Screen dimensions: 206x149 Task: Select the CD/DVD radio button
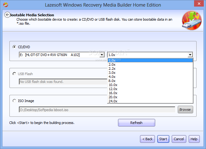tap(14, 47)
